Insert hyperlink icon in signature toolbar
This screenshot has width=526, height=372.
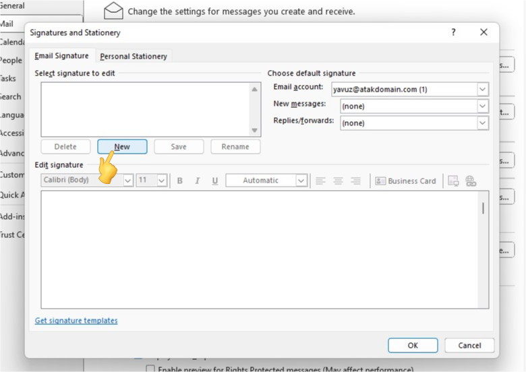pyautogui.click(x=471, y=181)
